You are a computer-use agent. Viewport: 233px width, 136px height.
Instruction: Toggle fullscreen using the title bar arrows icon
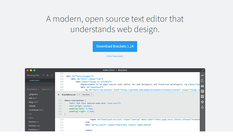click(x=203, y=70)
